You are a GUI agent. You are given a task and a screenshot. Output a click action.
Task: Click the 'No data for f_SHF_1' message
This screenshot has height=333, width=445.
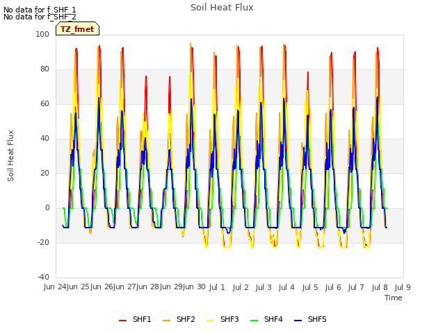pos(40,10)
